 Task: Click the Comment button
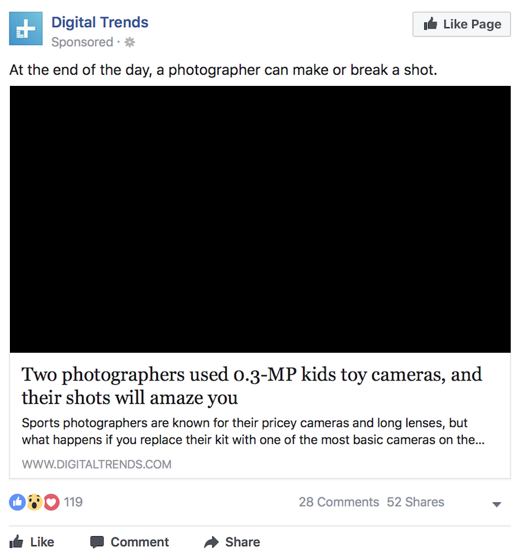[x=129, y=542]
